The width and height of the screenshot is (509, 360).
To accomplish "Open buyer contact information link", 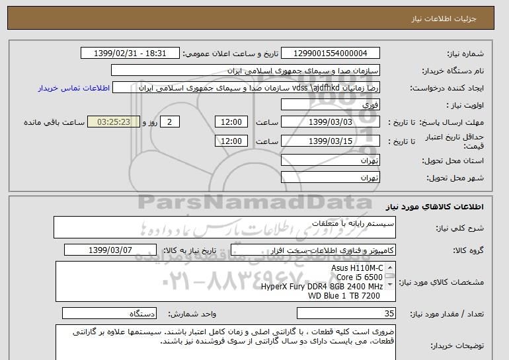I will pos(73,88).
